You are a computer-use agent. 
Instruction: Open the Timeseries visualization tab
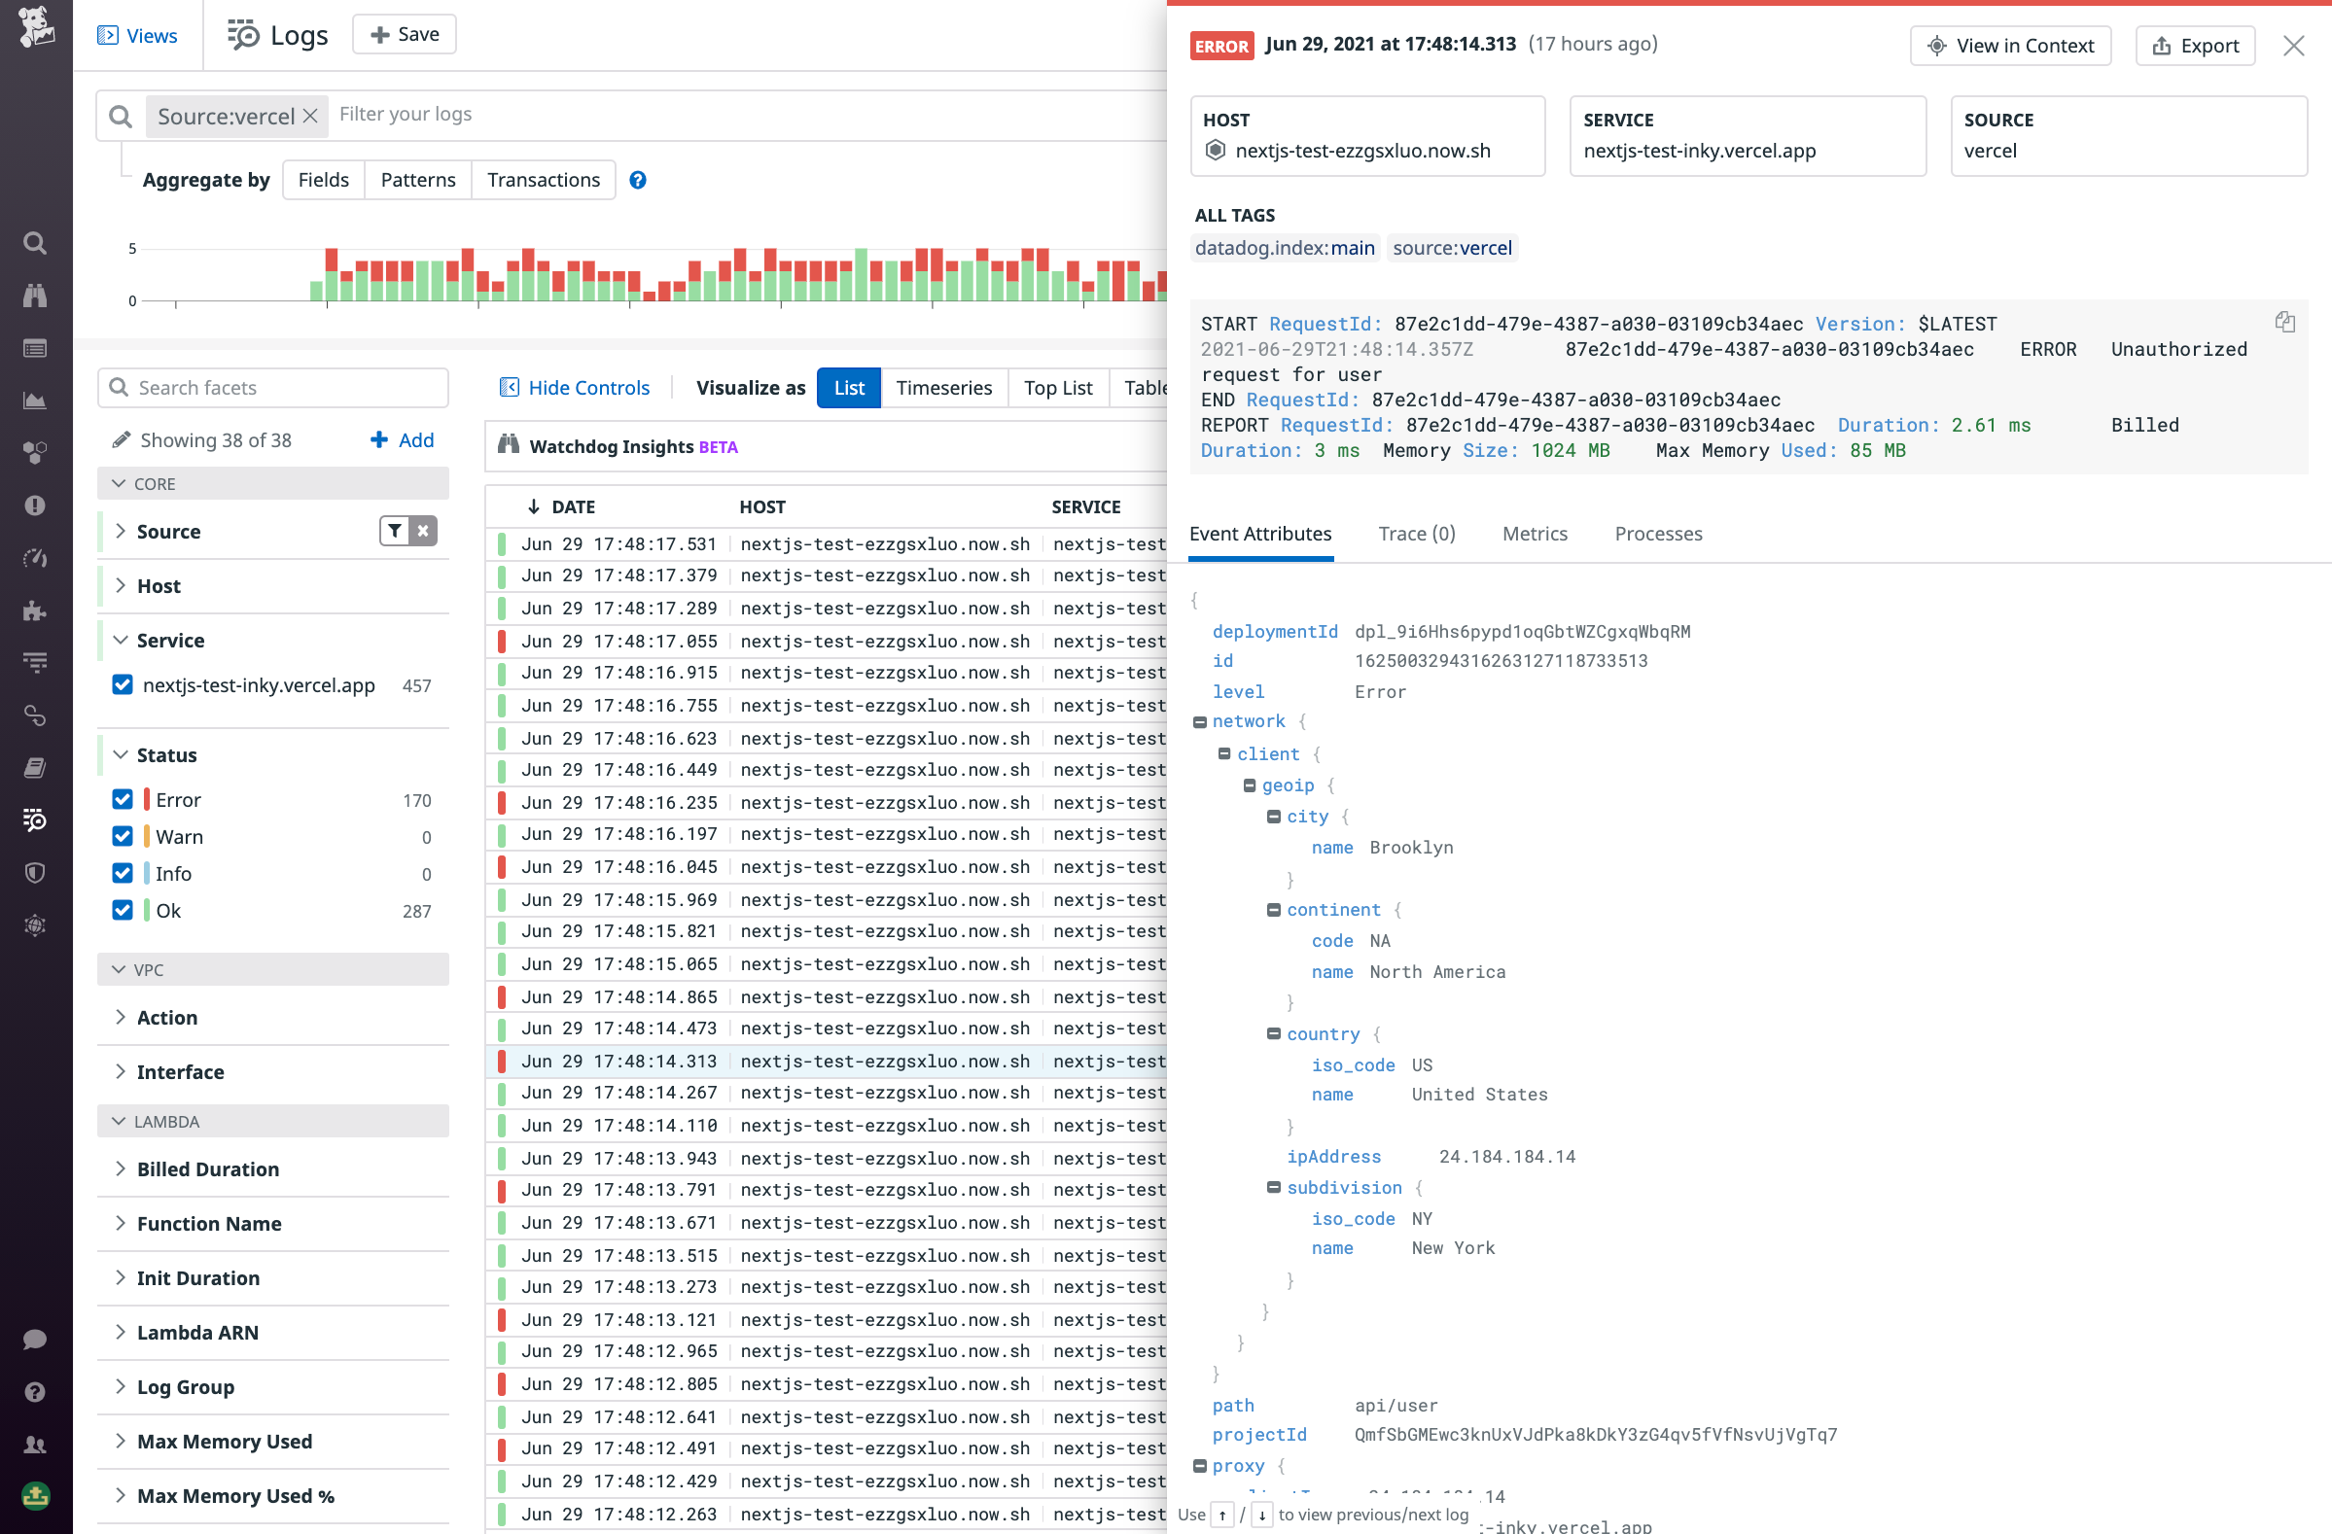pos(942,387)
